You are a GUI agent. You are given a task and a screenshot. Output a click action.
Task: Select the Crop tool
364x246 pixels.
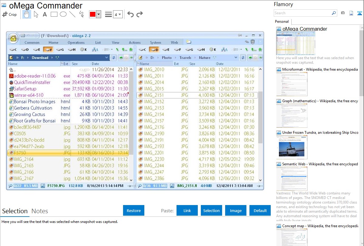tap(9, 14)
